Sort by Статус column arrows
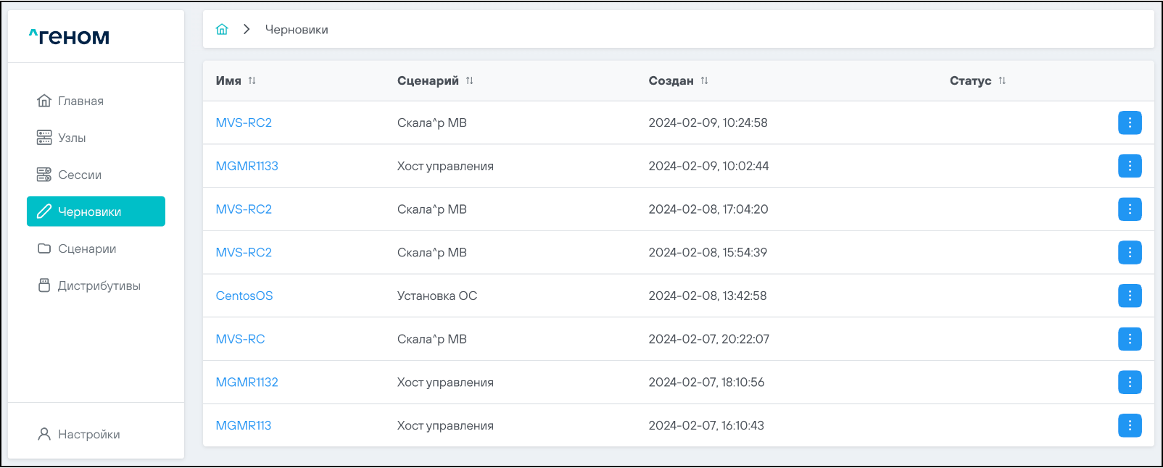This screenshot has height=468, width=1163. click(1002, 80)
